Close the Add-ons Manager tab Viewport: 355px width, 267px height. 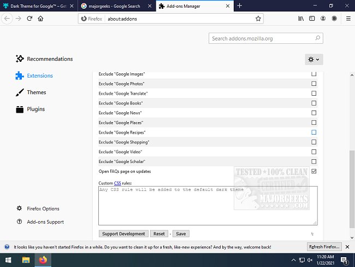pos(228,6)
